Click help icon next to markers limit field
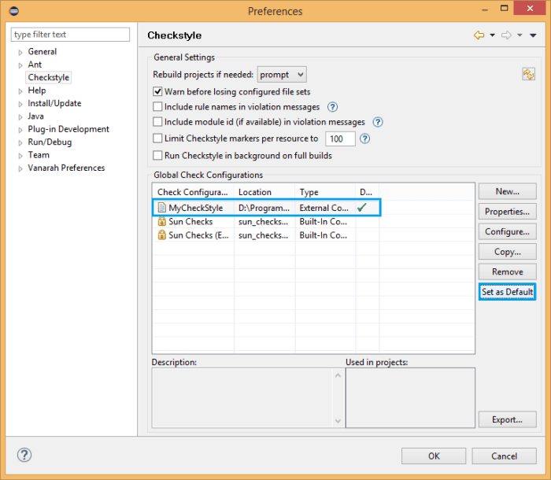Image resolution: width=551 pixels, height=480 pixels. [364, 138]
